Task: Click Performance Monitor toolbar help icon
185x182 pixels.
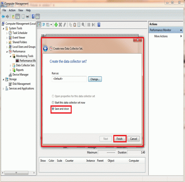Action: tap(99, 25)
